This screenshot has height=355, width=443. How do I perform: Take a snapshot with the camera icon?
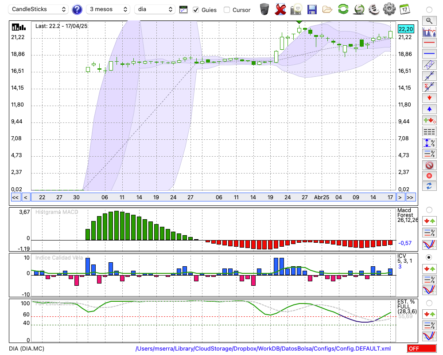(296, 9)
